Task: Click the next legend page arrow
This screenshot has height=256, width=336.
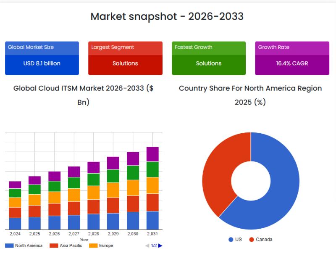Action: coord(160,245)
